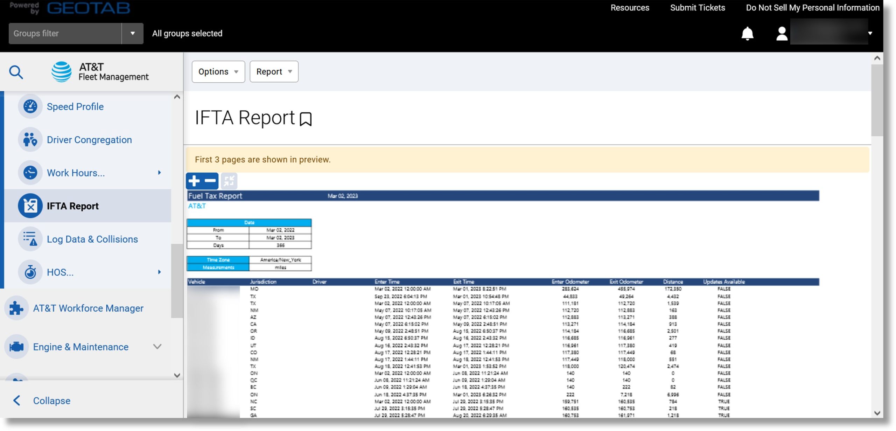Click the zoom-in plus button on report

pos(194,181)
